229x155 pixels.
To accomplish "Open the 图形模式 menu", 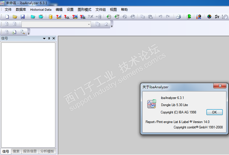I will [85, 10].
